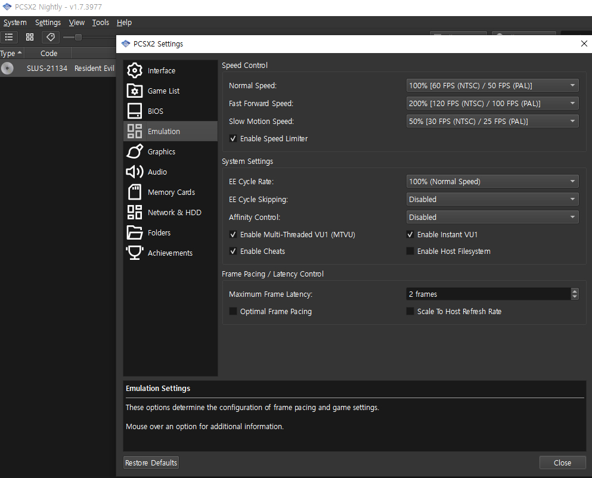Image resolution: width=592 pixels, height=478 pixels.
Task: Close the PCSX2 Settings dialog with X
Action: pyautogui.click(x=584, y=44)
